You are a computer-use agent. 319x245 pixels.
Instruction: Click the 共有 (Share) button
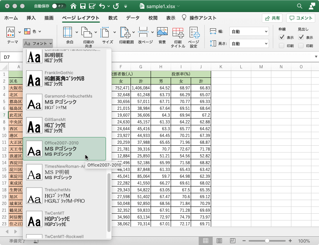(x=272, y=18)
